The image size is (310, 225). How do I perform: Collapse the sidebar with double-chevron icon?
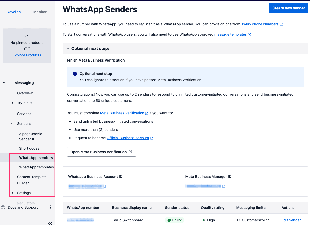(50, 223)
